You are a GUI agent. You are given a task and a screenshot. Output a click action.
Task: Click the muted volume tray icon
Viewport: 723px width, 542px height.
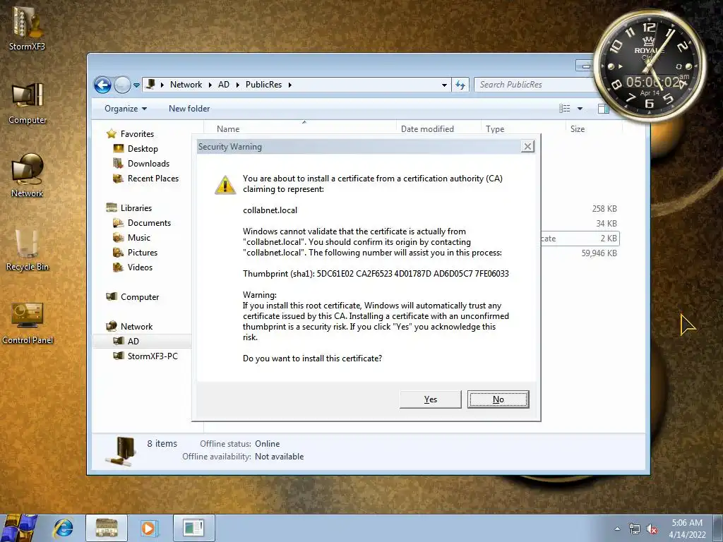click(652, 529)
